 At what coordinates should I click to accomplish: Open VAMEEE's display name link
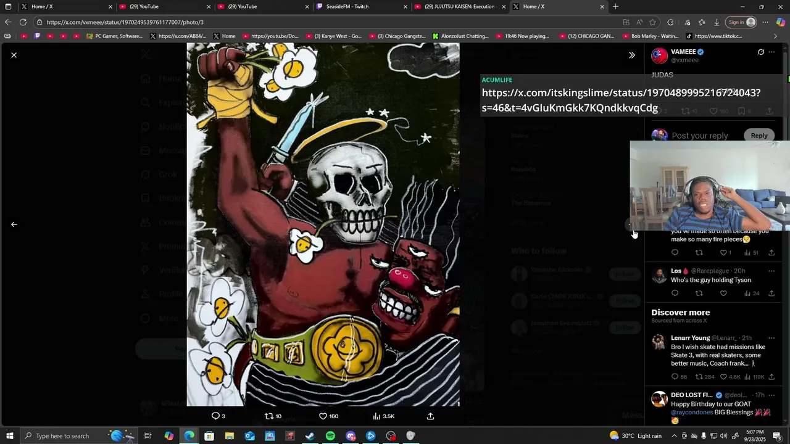coord(683,52)
